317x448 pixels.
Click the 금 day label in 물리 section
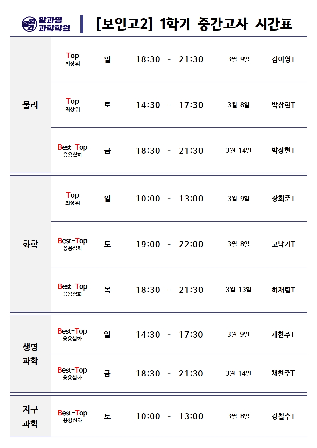107,151
